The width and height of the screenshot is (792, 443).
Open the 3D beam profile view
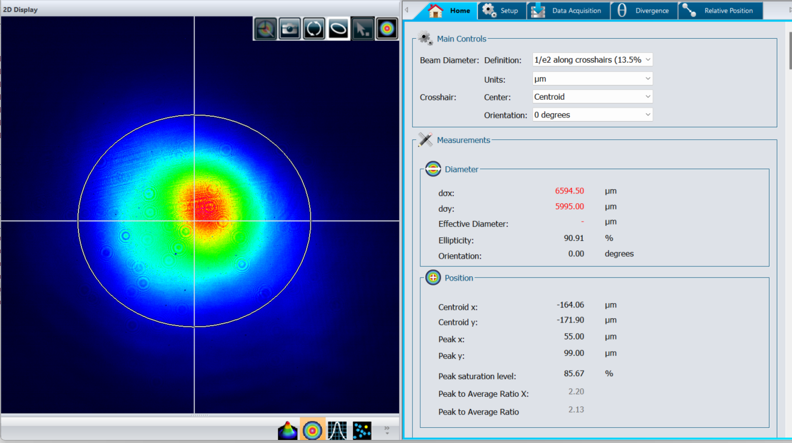(x=288, y=430)
